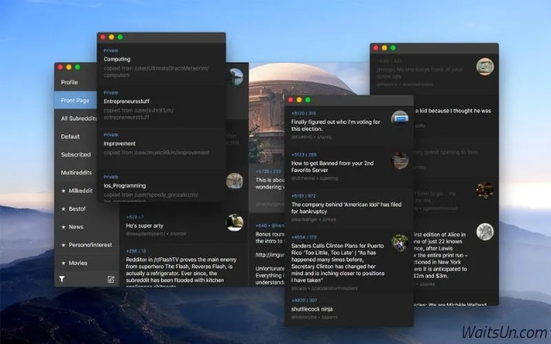Screen dimensions: 551x344
Task: Expand the Multireddits section
Action: coord(77,173)
